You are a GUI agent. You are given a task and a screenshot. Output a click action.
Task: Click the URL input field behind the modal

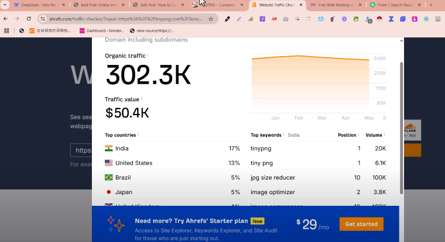81,150
